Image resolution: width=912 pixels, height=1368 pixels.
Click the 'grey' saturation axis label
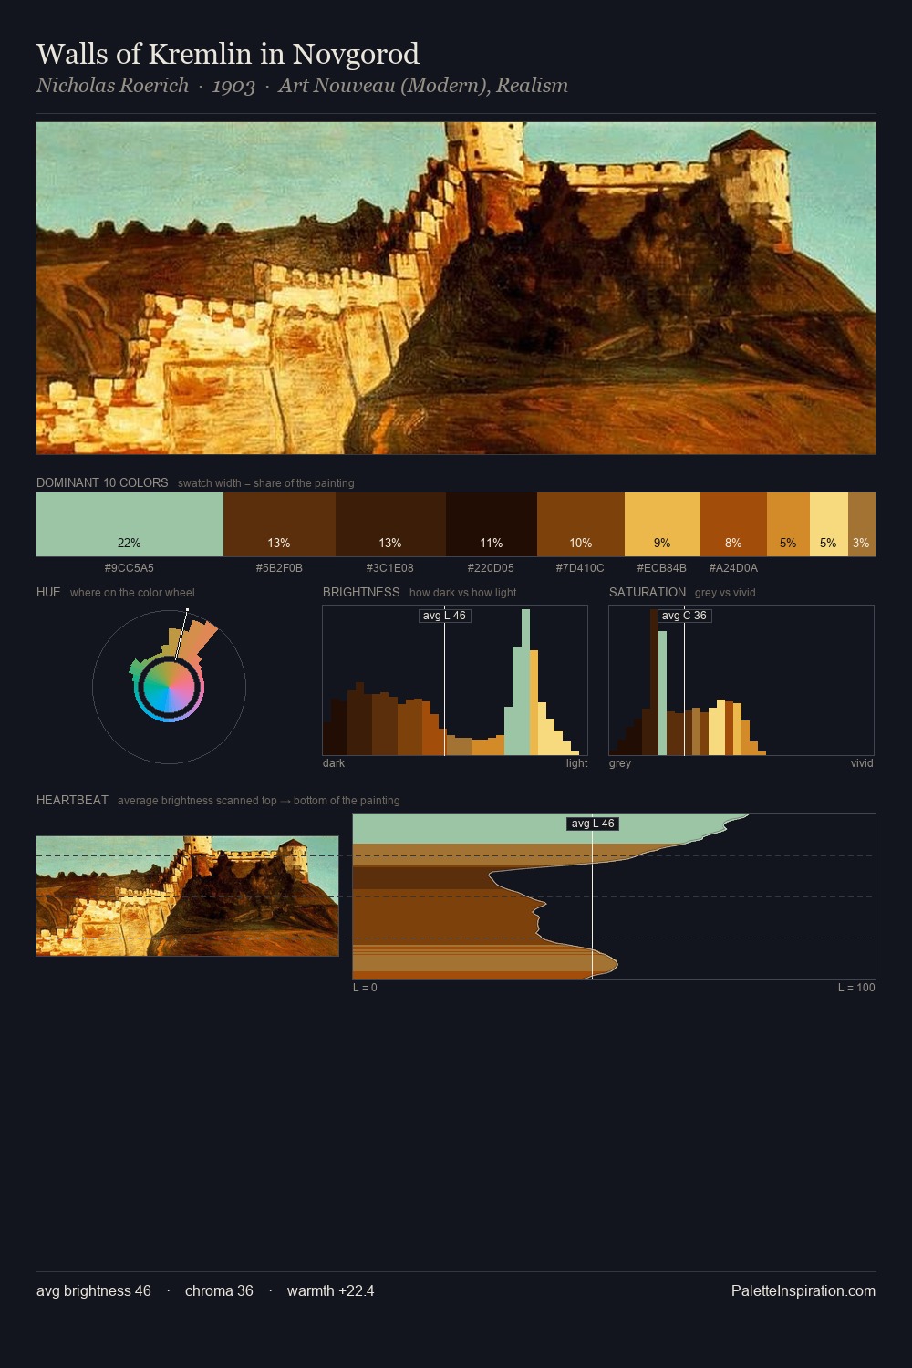point(620,763)
